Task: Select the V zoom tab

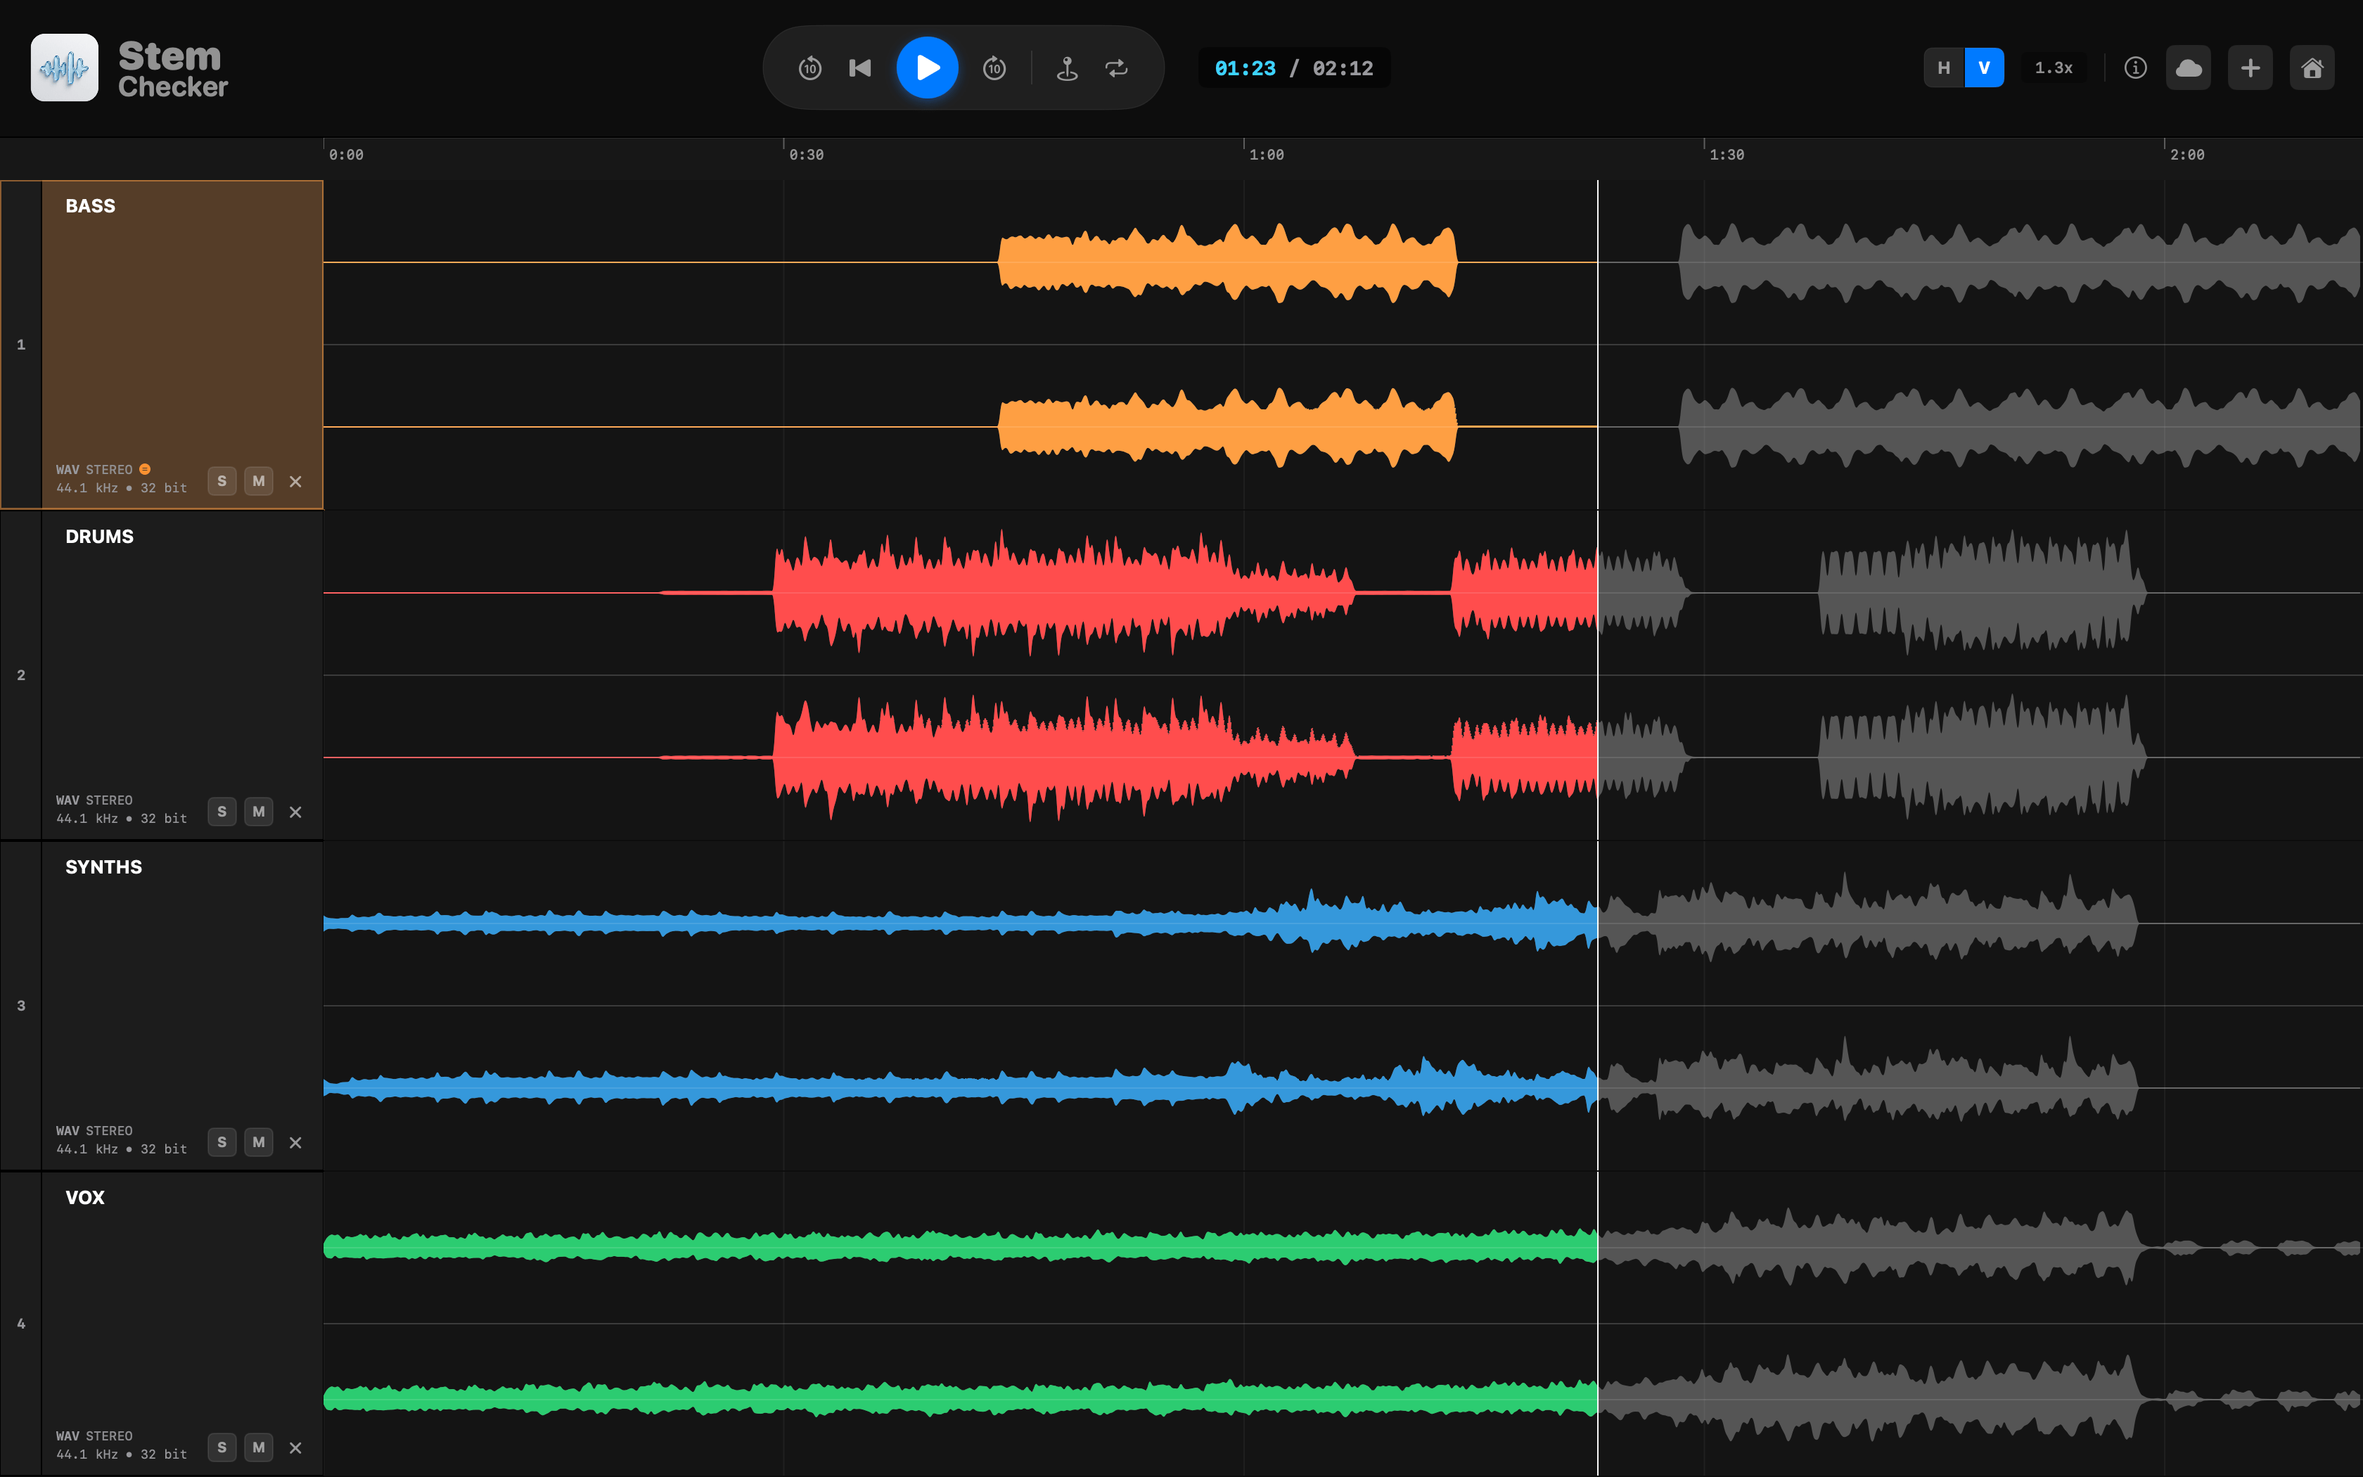Action: tap(1983, 66)
